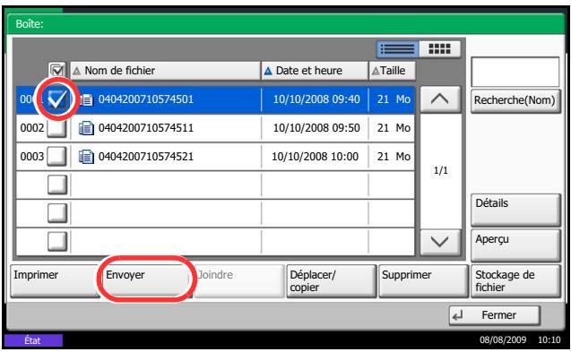Sort by Taille column

393,71
